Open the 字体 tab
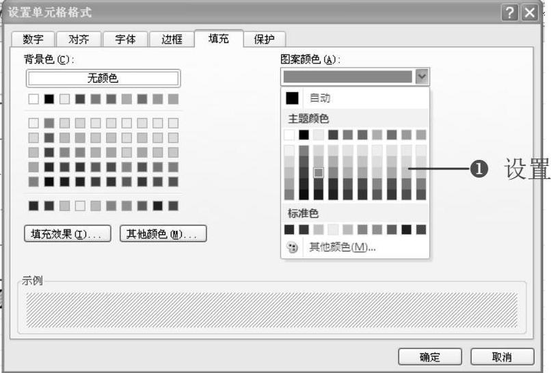This screenshot has width=551, height=373. click(125, 39)
